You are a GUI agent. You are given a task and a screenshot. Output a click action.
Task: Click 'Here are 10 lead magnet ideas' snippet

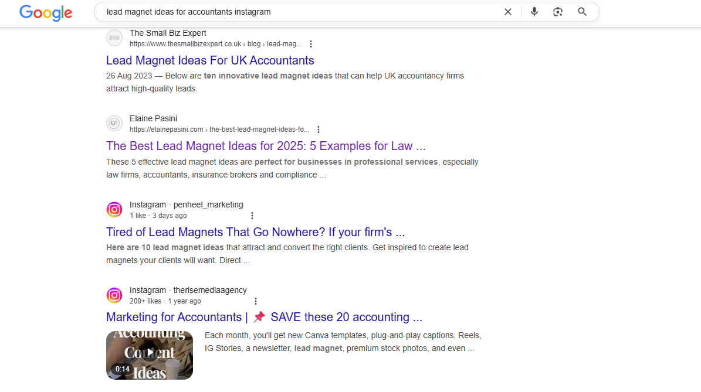click(x=165, y=247)
